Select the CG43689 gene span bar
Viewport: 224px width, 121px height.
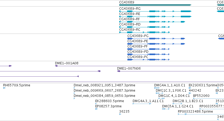coord(155,5)
